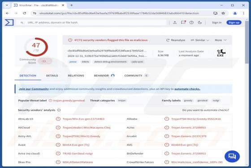Click the Sign in link
Image resolution: width=251 pixels, height=168 pixels.
(217, 22)
